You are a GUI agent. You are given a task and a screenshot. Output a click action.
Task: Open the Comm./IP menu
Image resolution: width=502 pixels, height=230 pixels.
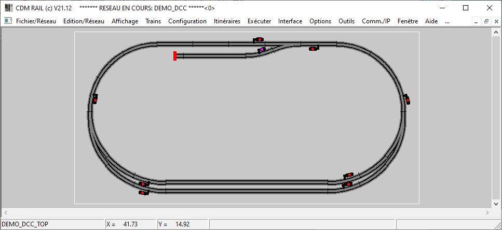coord(376,21)
